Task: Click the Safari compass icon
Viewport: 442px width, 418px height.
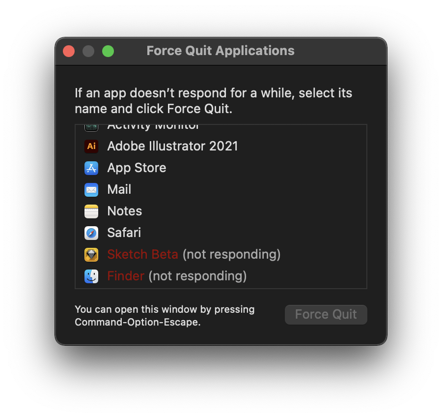Action: pos(91,233)
